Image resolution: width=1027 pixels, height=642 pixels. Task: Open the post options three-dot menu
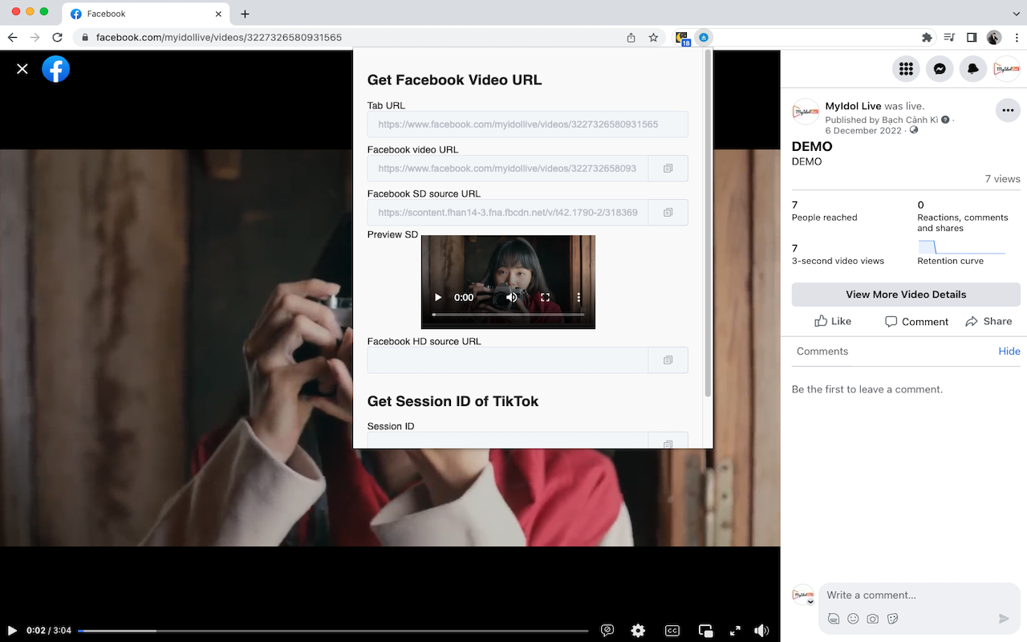(x=1008, y=110)
